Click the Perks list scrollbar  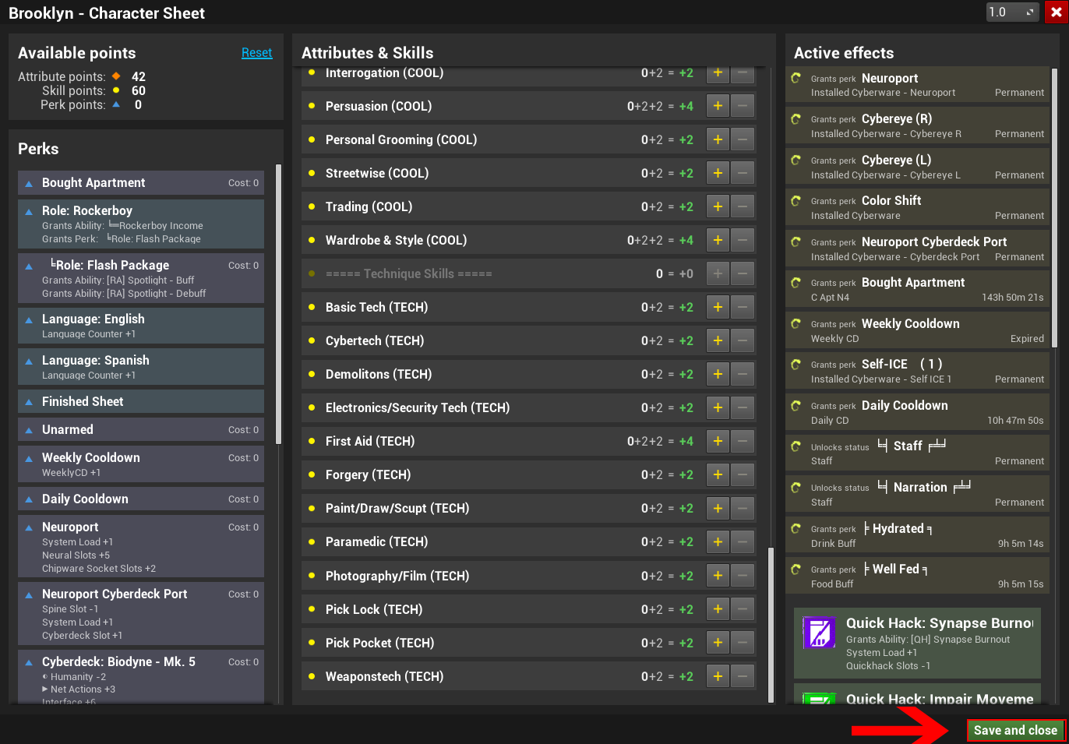[x=278, y=304]
